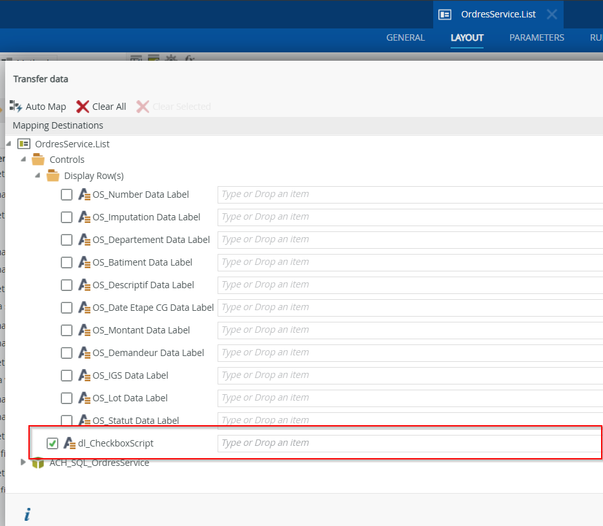Click the dl_CheckboxScript mapping input field
603x526 pixels.
(410, 443)
